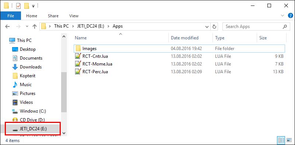Image resolution: width=295 pixels, height=145 pixels.
Task: Open Desktop in the navigation pane
Action: click(x=28, y=49)
